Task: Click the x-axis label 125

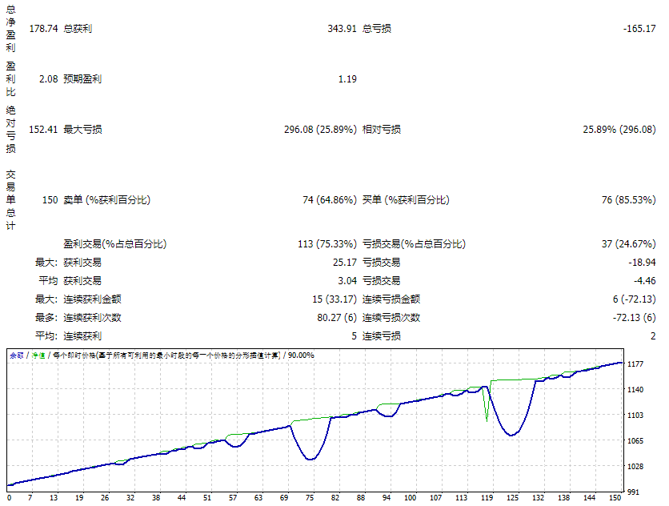Action: [x=512, y=497]
